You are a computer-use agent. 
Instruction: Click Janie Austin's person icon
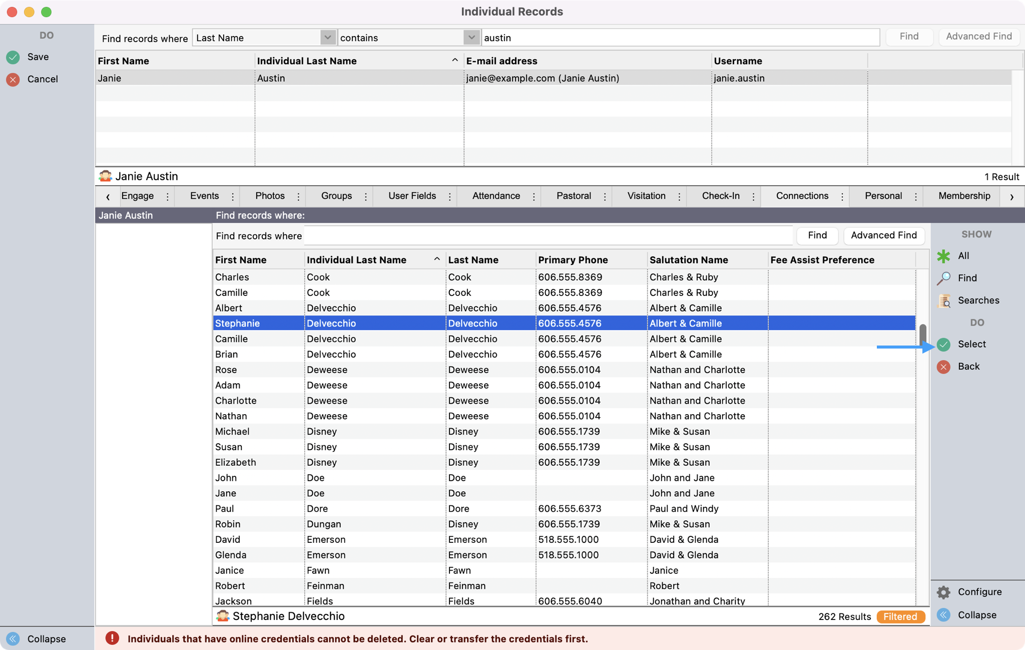(x=106, y=176)
